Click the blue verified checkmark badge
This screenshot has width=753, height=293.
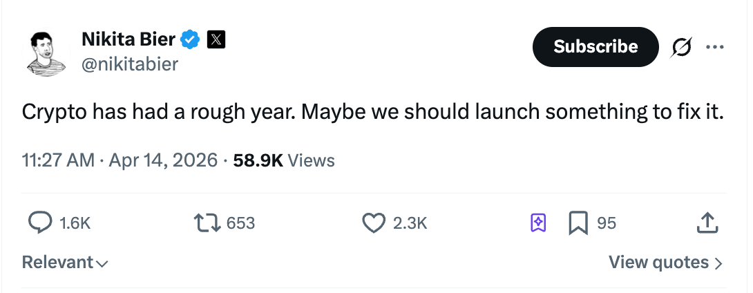[190, 40]
